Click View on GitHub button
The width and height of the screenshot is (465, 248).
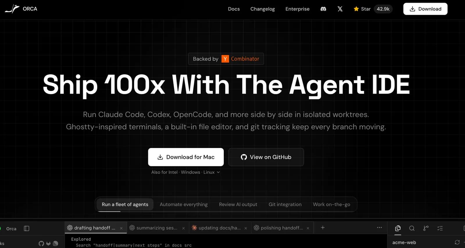click(266, 157)
